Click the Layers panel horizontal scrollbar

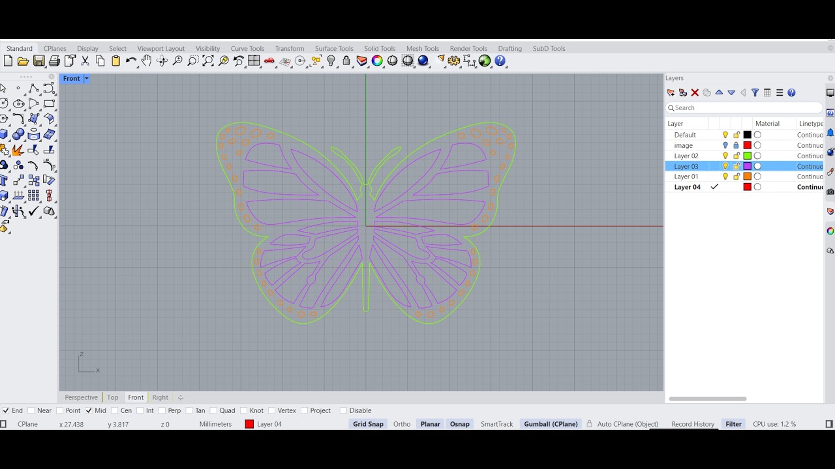(x=708, y=399)
